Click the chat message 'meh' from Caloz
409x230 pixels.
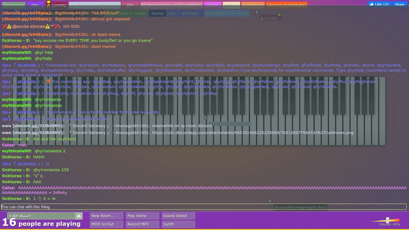coord(22,145)
